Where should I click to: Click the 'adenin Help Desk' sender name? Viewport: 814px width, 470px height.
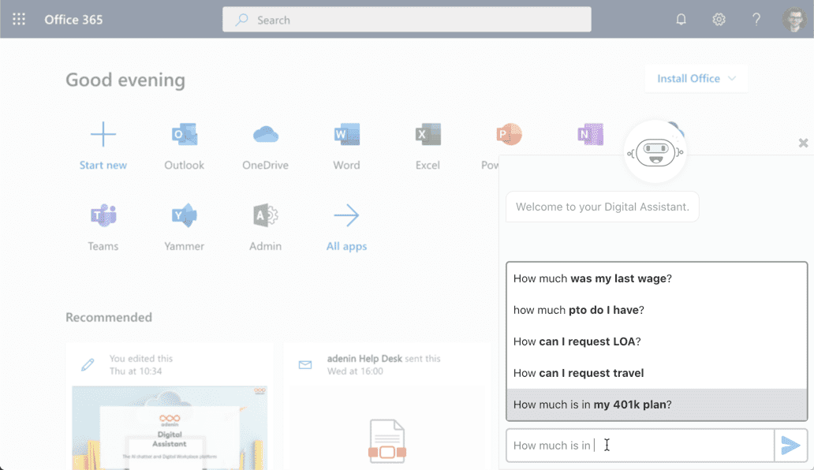pos(364,359)
